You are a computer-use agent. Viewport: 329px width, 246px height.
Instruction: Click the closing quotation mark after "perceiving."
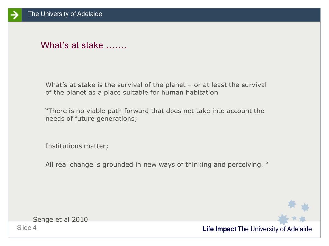tap(267, 163)
